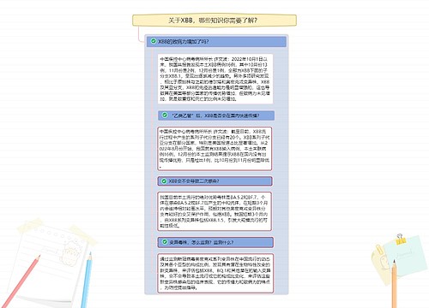Click green check icon beside "乙类乙管" topic
Viewport: 429px width, 308px height.
pyautogui.click(x=165, y=115)
